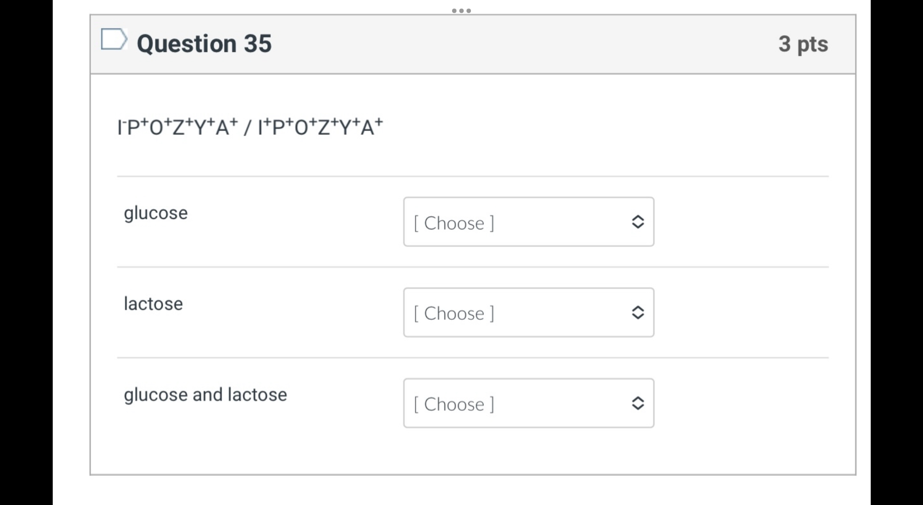
Task: Click the chevron inside the glucose dropdown
Action: [x=639, y=222]
